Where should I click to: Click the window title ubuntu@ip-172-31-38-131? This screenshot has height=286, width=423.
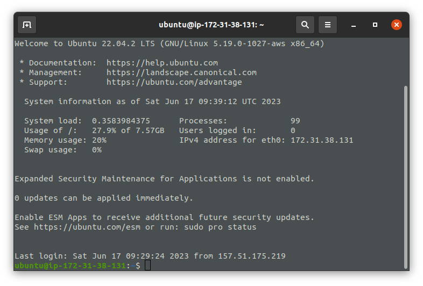(x=211, y=25)
